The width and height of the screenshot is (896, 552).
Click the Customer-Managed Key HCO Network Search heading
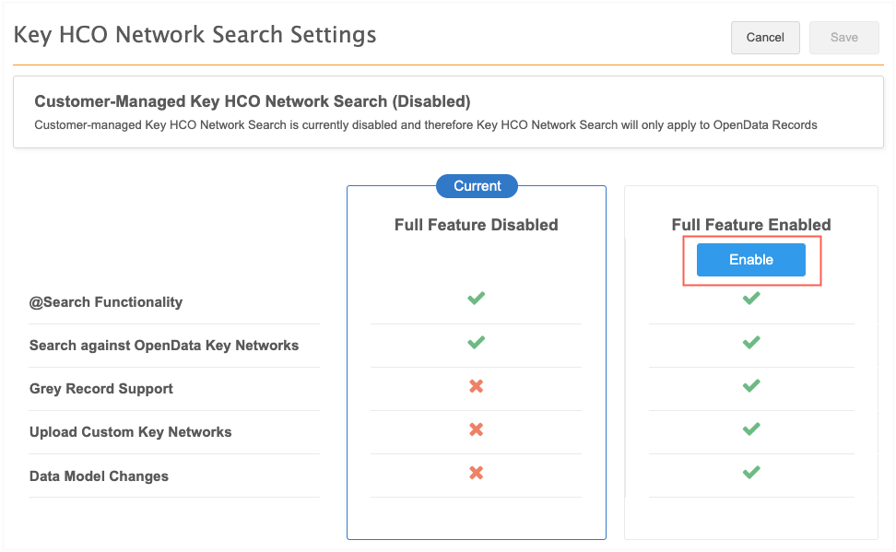pos(252,101)
